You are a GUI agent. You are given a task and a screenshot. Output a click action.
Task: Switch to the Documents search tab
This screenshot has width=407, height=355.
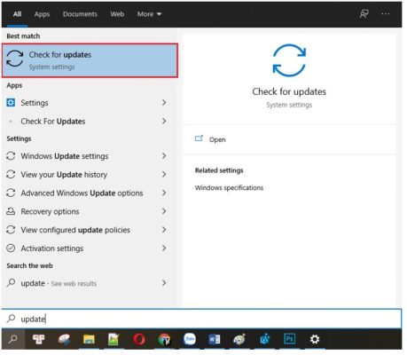point(80,14)
